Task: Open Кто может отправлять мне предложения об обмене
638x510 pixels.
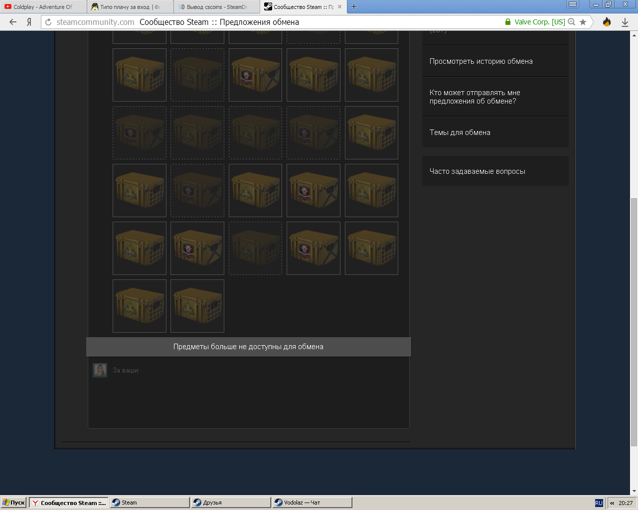Action: 475,97
